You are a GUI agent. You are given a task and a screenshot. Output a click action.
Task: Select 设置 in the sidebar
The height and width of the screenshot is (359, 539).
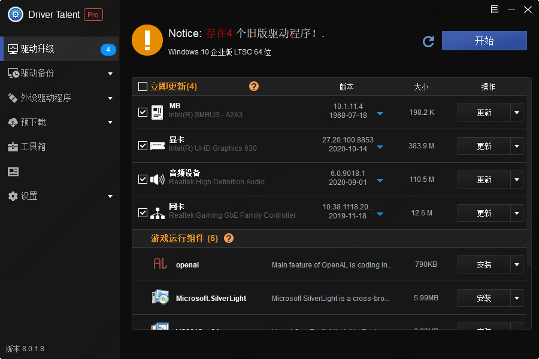[x=59, y=196]
